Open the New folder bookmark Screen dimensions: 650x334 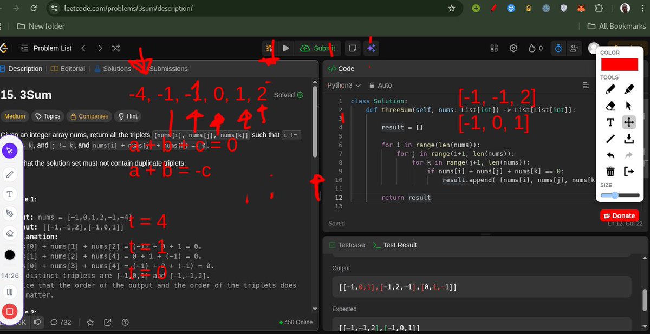pos(41,26)
